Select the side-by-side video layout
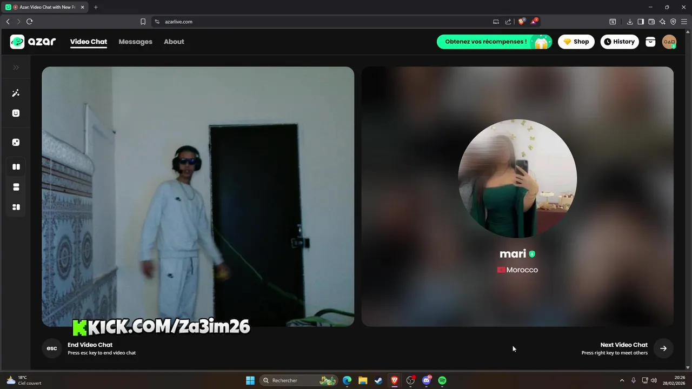This screenshot has width=692, height=389. (16, 167)
